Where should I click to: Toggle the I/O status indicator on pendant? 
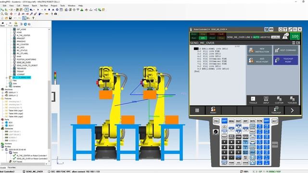point(203,38)
